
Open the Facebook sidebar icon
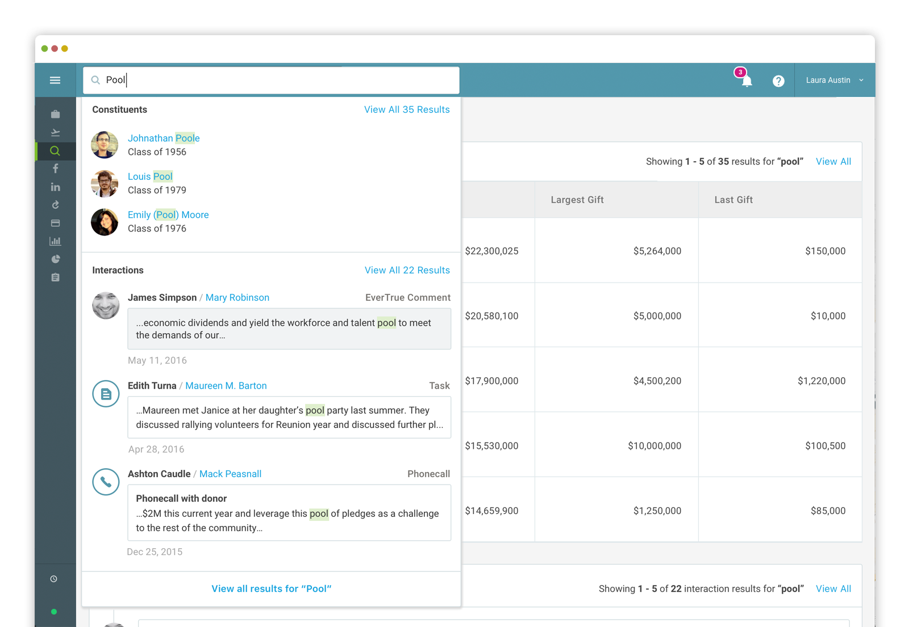pyautogui.click(x=55, y=169)
